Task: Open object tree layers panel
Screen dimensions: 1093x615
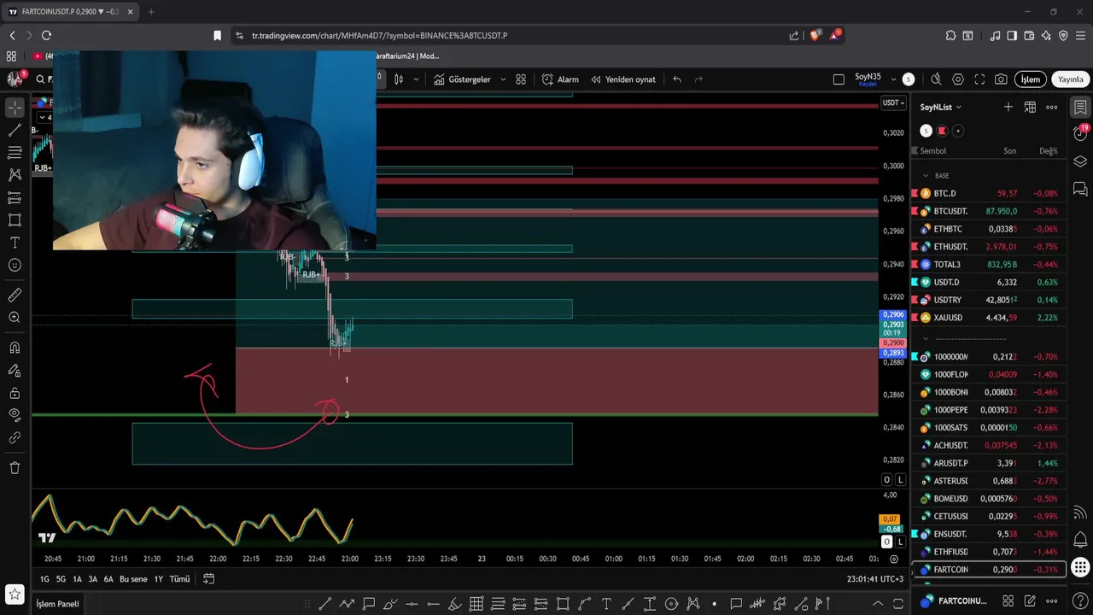Action: (x=1080, y=161)
